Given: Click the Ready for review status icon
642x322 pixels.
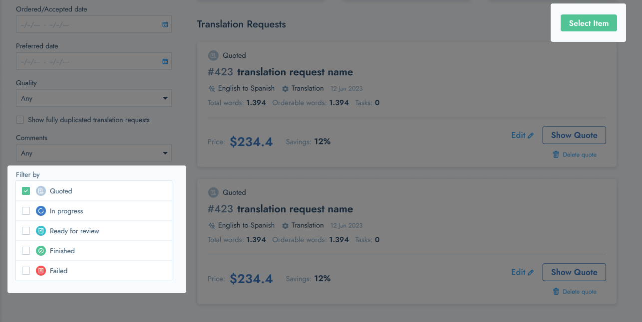Looking at the screenshot, I should (x=41, y=231).
